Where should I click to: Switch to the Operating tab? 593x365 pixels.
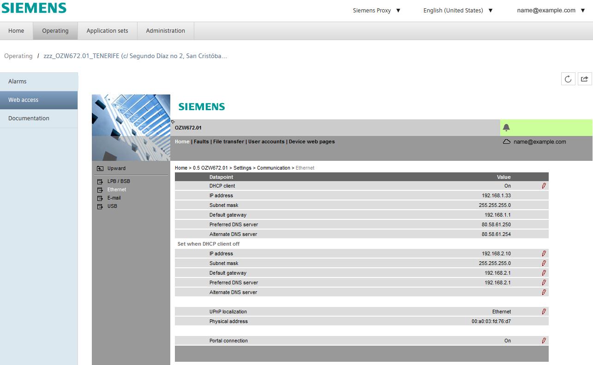tap(55, 30)
